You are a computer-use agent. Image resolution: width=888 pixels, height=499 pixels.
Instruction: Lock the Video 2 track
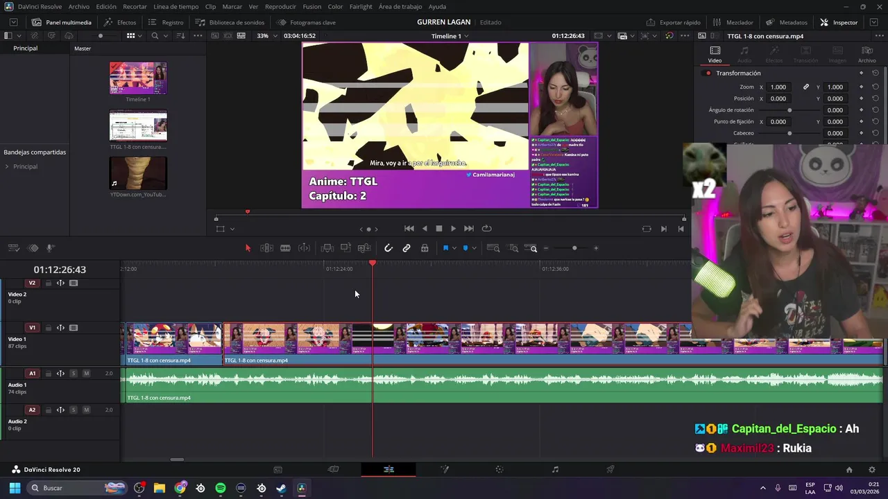[x=49, y=283]
